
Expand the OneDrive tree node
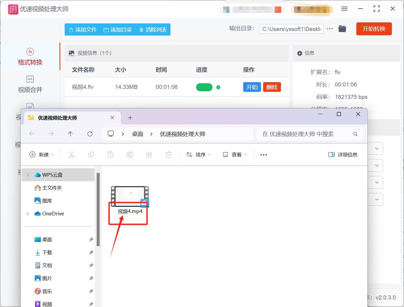pos(28,214)
